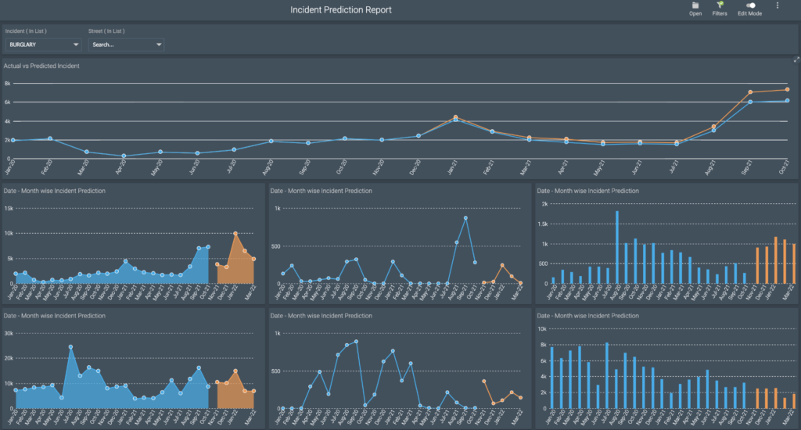Click the Dec-20 x-axis label in top chart
Viewport: 801px width, 430px height.
tap(415, 167)
